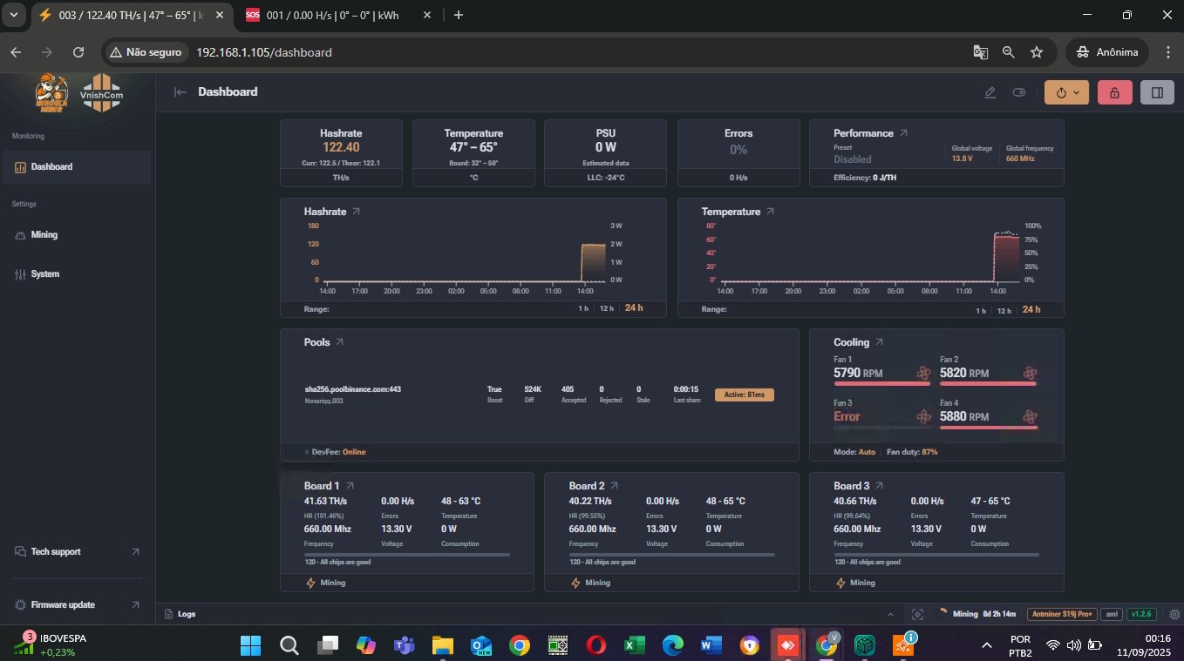Viewport: 1184px width, 661px height.
Task: Toggle the right side panel layout icon
Action: tap(1157, 92)
